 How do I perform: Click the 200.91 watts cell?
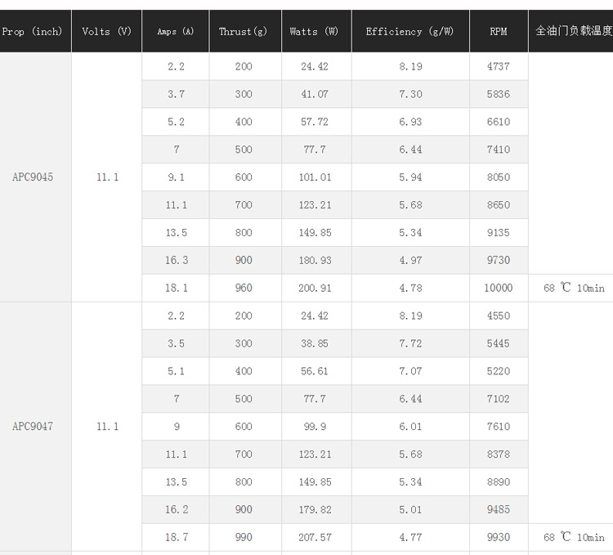point(315,288)
